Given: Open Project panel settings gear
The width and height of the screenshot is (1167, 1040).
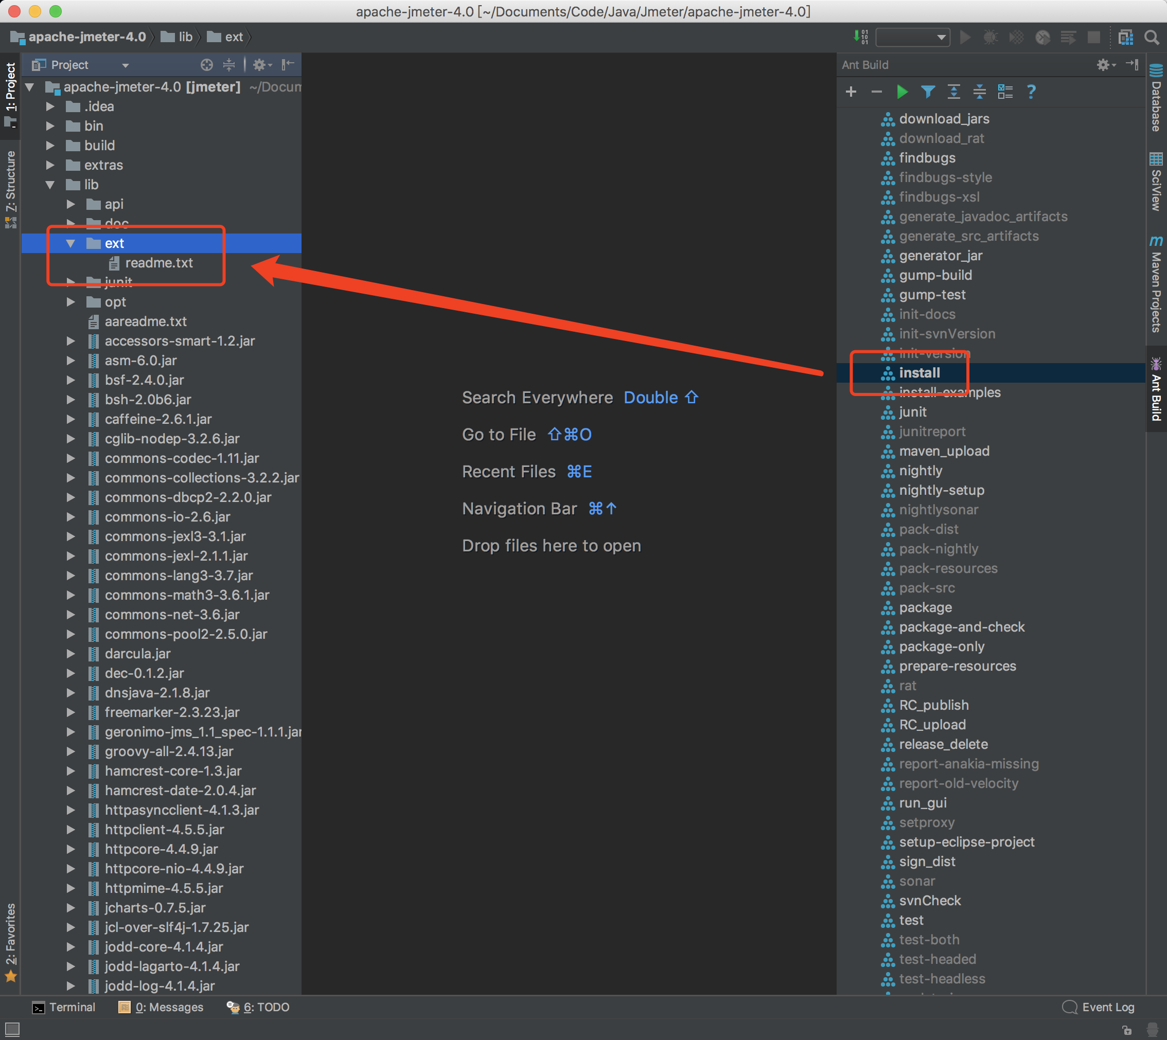Looking at the screenshot, I should 262,65.
